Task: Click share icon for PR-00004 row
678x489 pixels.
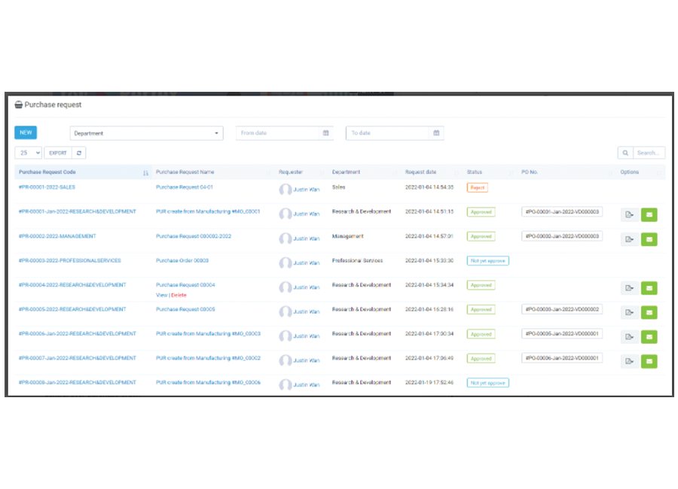Action: pos(629,288)
